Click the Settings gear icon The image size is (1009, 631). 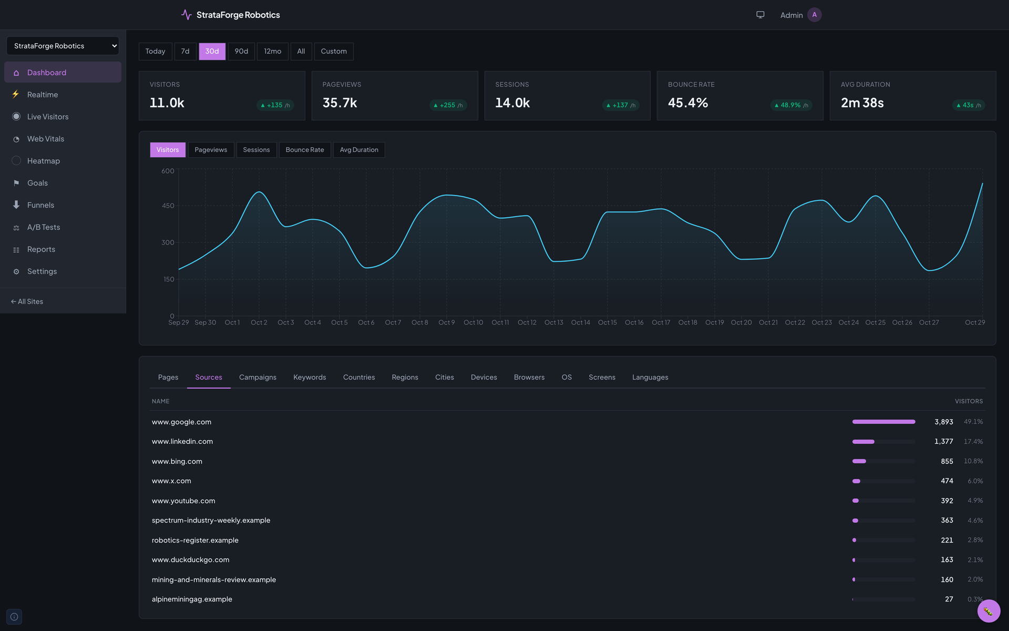coord(16,271)
